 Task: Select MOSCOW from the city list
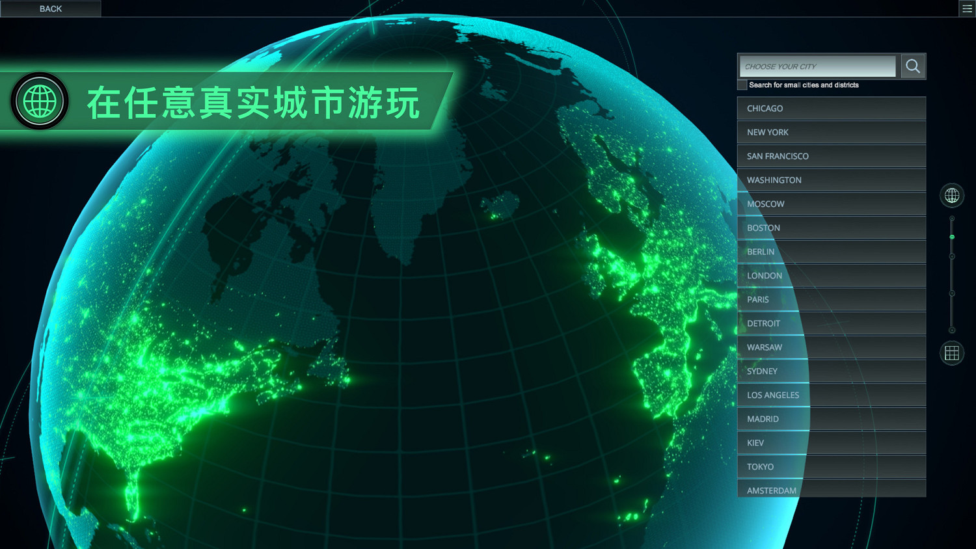(831, 204)
